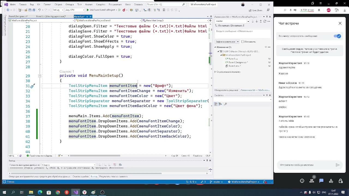Click the screwdriver quick actions icon on line 31

33,86
